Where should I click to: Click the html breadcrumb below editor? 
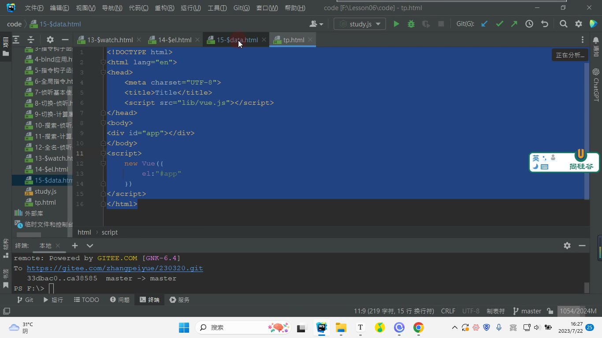pos(84,232)
